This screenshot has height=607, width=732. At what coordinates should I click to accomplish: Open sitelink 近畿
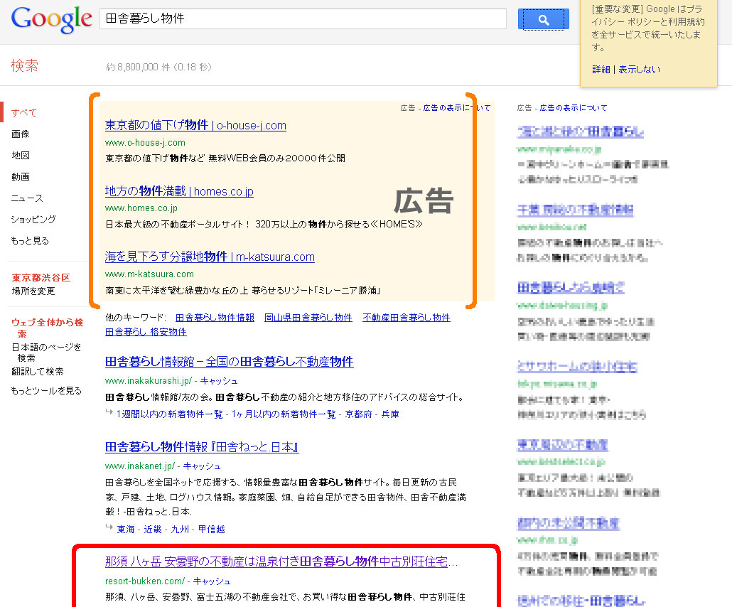click(x=153, y=530)
